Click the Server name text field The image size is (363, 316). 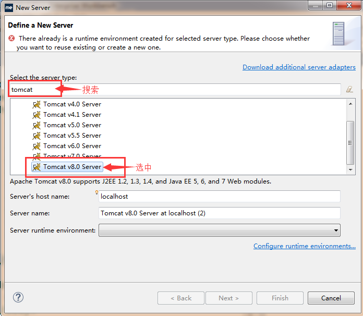click(x=220, y=213)
